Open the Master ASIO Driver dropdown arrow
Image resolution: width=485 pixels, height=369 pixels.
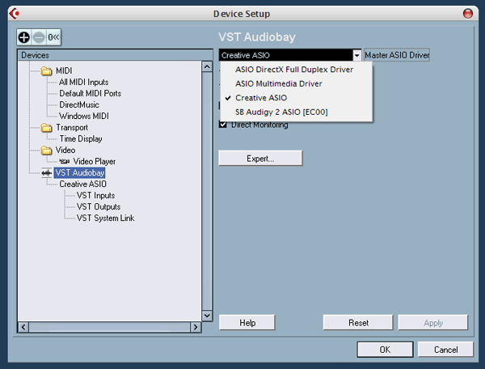[356, 55]
